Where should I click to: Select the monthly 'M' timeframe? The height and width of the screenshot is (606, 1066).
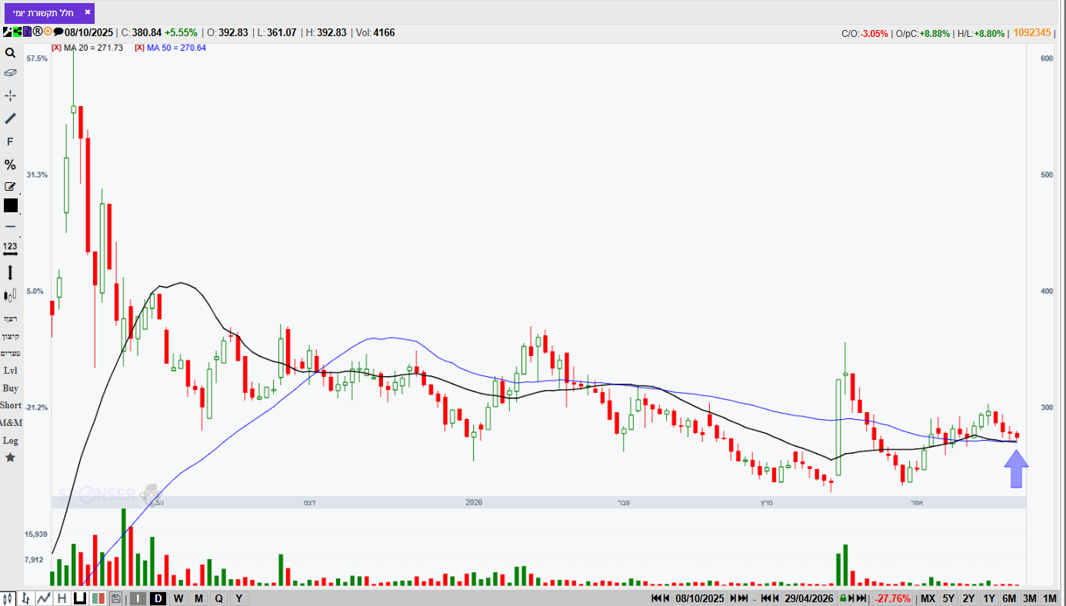click(198, 598)
